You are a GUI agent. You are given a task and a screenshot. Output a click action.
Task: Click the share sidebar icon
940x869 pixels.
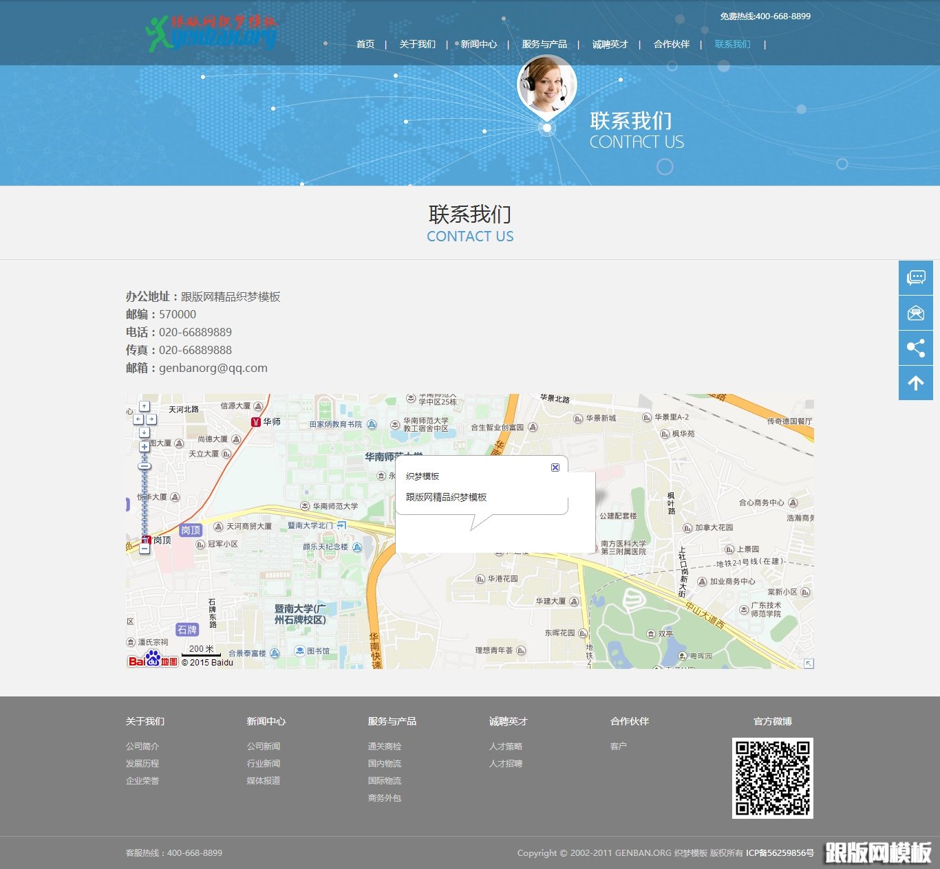(916, 348)
